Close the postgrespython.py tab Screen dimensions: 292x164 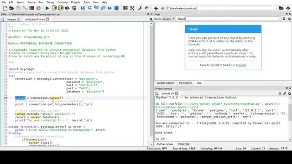pyautogui.click(x=47, y=19)
